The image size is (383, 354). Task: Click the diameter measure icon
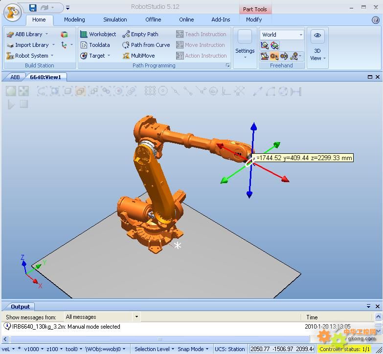point(283,91)
